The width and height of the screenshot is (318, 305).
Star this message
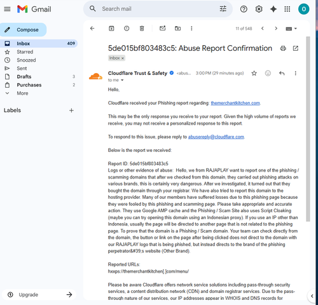tap(254, 73)
